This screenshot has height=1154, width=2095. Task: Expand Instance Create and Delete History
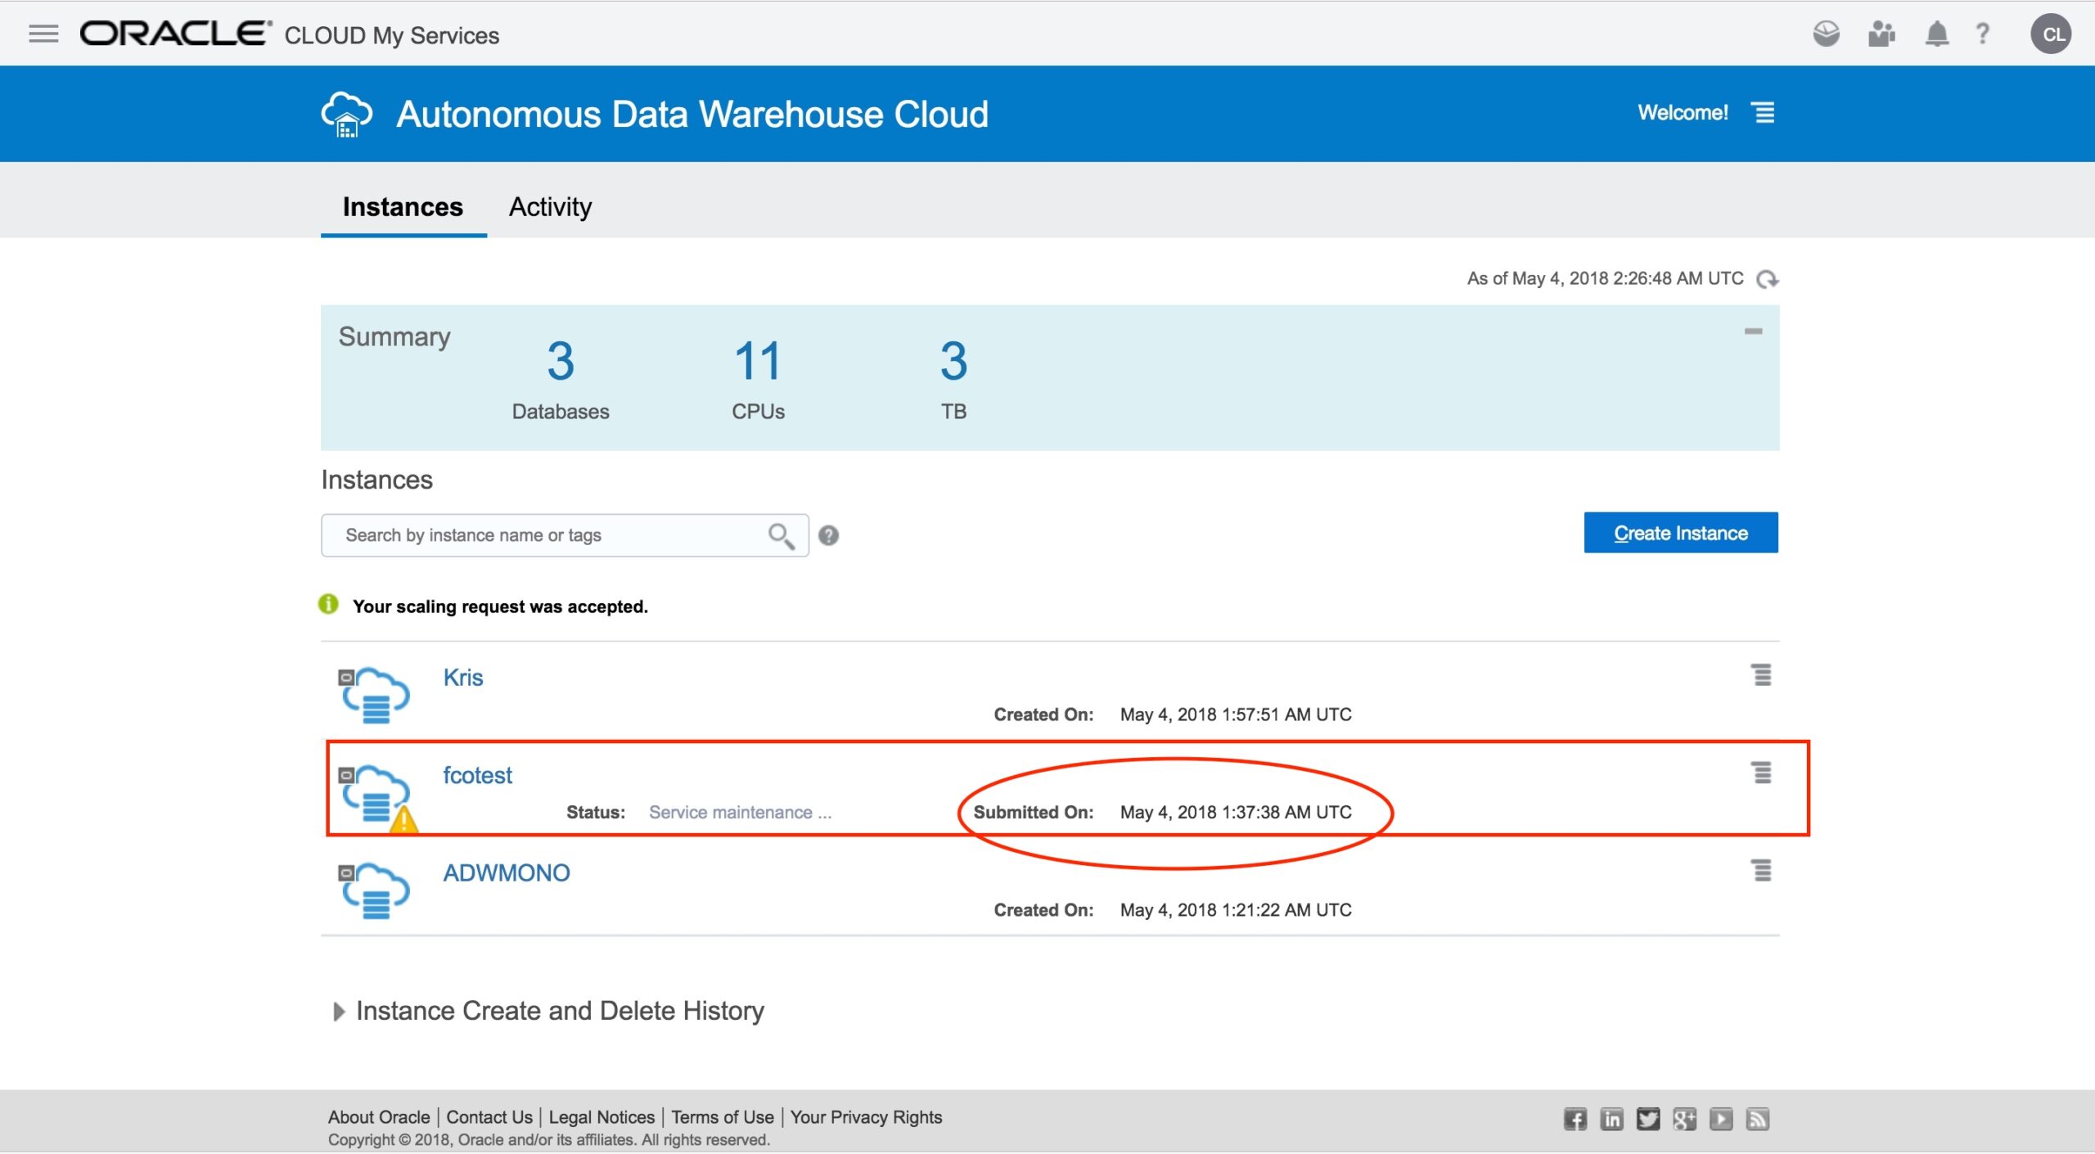pyautogui.click(x=339, y=1012)
